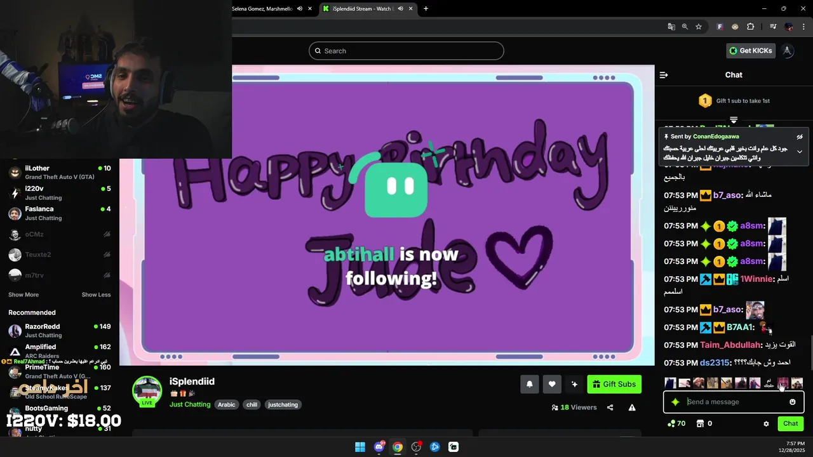Open offline Teuxte2 channel in sidebar
813x457 pixels.
60,255
